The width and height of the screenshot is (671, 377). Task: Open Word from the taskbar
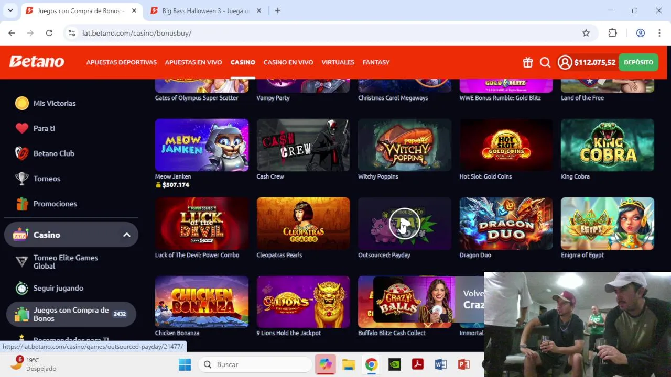coord(440,364)
